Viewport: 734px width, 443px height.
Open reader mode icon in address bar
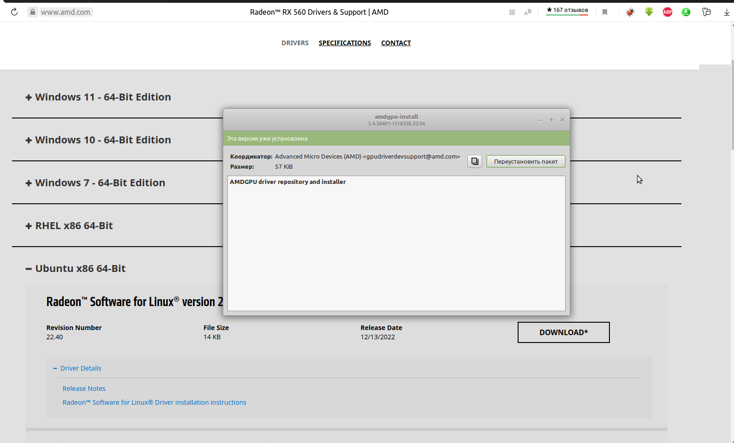[x=512, y=12]
